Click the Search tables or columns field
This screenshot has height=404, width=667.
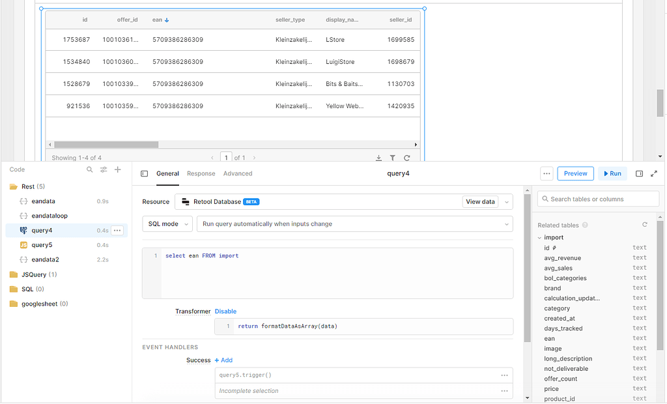pyautogui.click(x=599, y=199)
